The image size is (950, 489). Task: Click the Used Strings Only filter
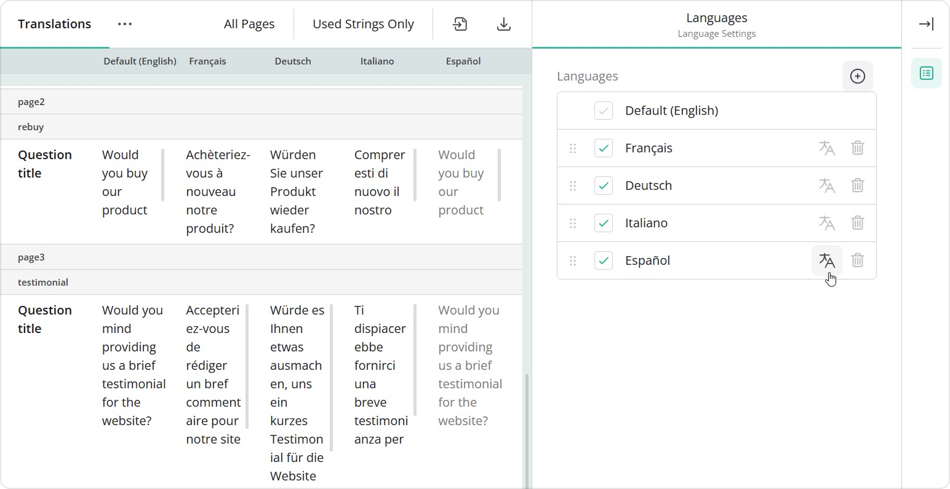pyautogui.click(x=363, y=24)
